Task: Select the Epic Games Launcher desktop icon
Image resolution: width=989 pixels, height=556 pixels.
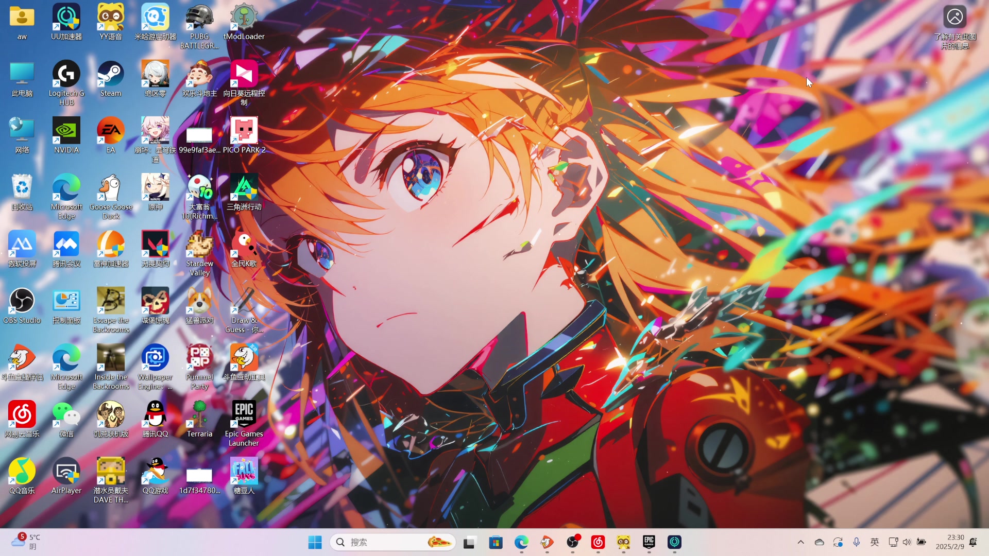Action: point(244,424)
